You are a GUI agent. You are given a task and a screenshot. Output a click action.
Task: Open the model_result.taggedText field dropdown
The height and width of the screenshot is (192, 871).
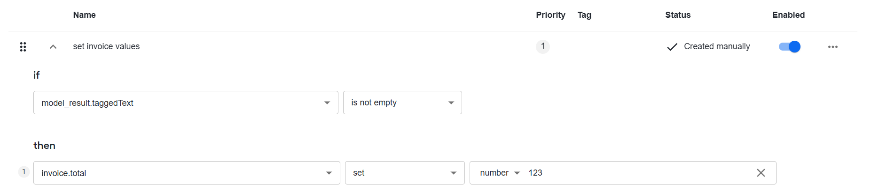point(186,103)
